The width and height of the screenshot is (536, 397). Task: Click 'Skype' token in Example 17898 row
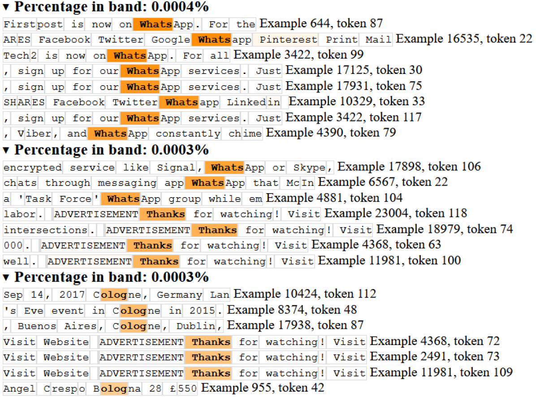[x=306, y=168]
